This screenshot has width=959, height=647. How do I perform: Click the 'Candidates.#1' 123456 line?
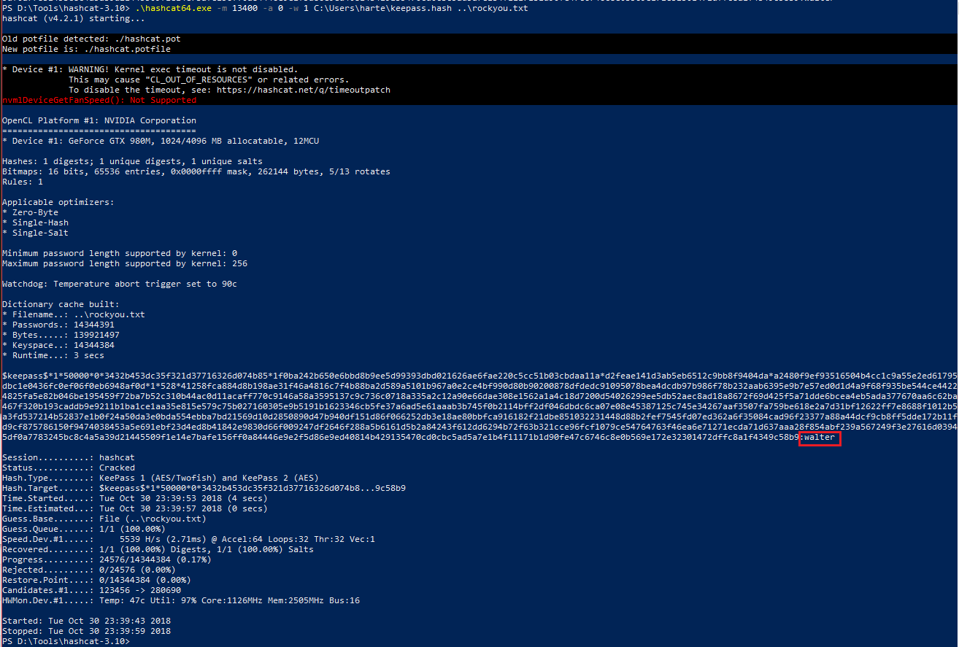click(x=91, y=590)
